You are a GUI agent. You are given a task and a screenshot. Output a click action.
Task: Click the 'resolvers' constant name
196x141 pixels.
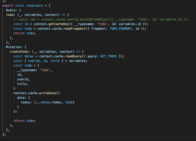(x=35, y=6)
